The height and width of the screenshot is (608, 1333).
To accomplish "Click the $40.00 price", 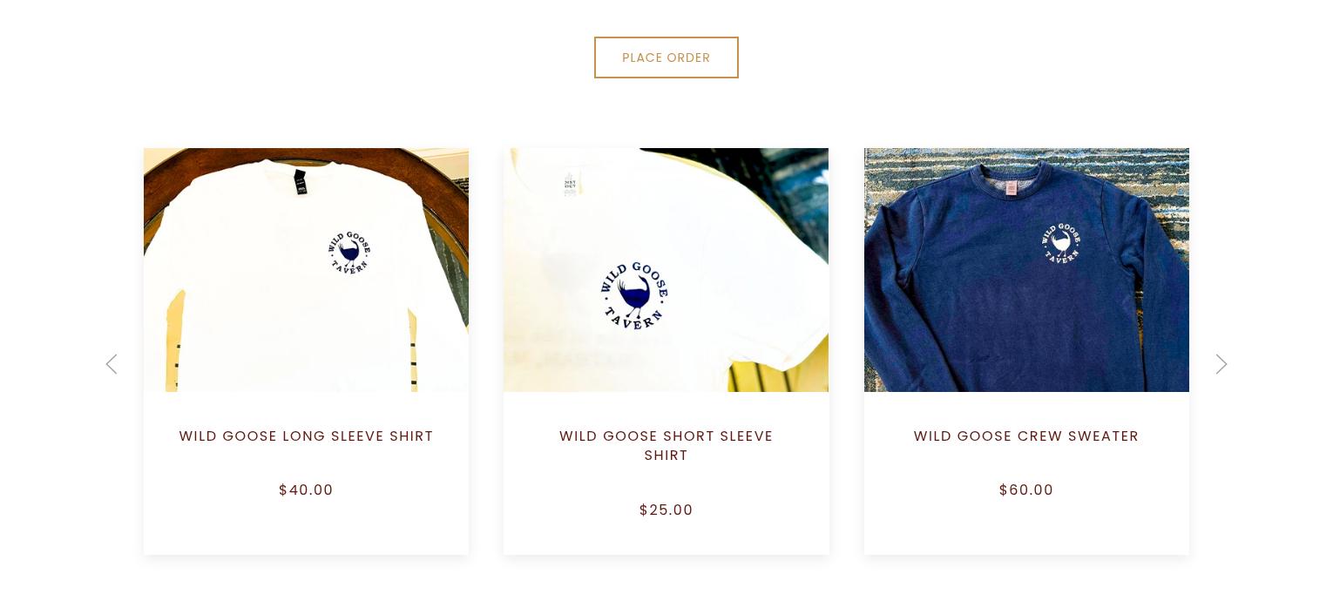I will 306,490.
